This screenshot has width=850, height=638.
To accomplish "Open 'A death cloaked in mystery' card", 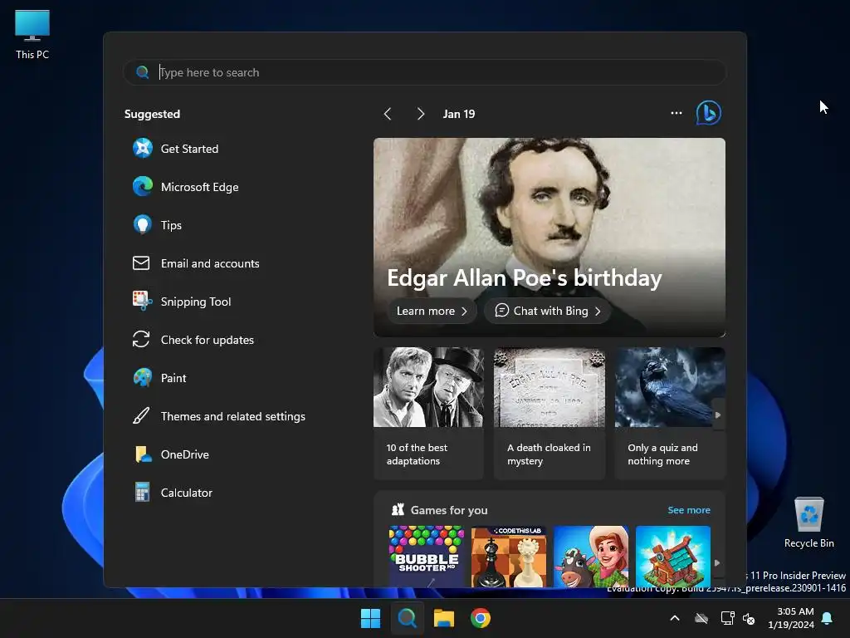I will [x=550, y=414].
